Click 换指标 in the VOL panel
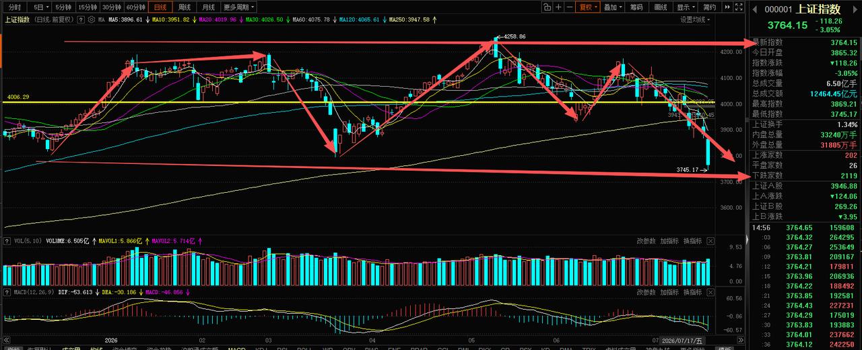The width and height of the screenshot is (862, 350). 693,240
